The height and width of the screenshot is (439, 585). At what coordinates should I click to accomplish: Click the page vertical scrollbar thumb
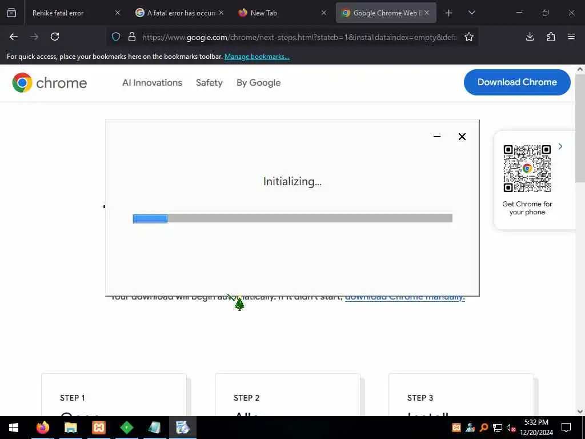pyautogui.click(x=580, y=128)
